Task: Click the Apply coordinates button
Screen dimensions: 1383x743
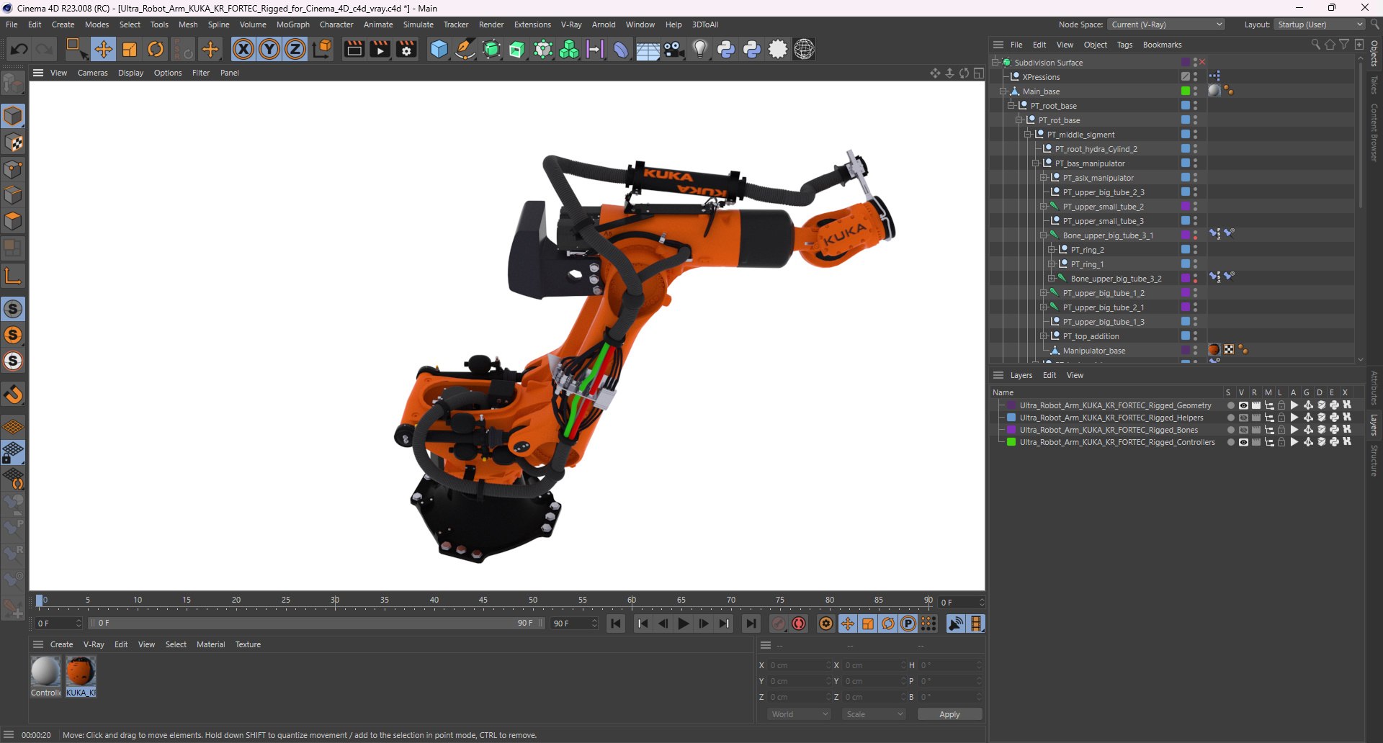Action: [949, 714]
